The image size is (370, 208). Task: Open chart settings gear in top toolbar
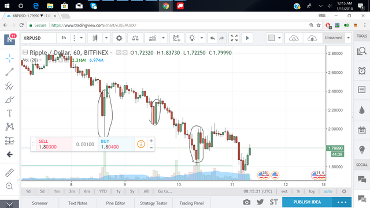(x=119, y=38)
